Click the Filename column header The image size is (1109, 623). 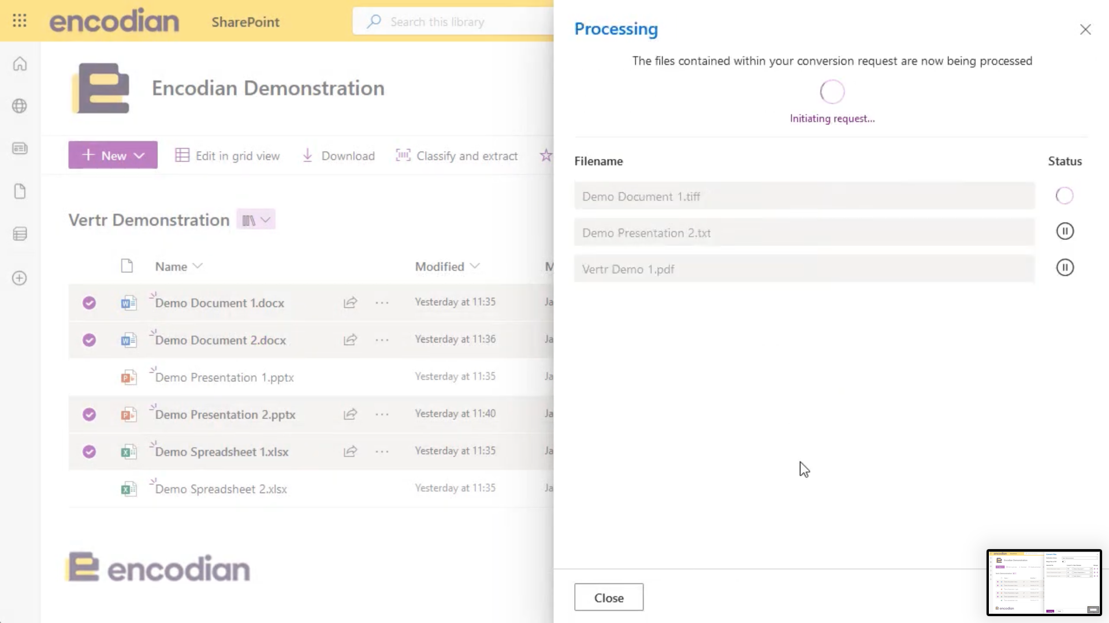click(x=598, y=162)
